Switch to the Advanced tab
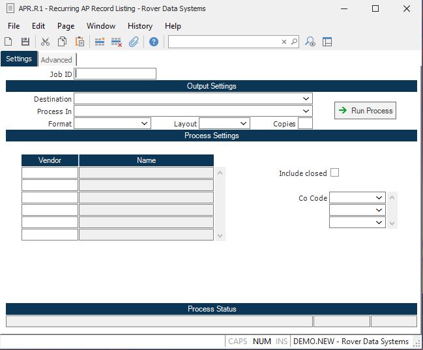This screenshot has width=423, height=350. 57,60
